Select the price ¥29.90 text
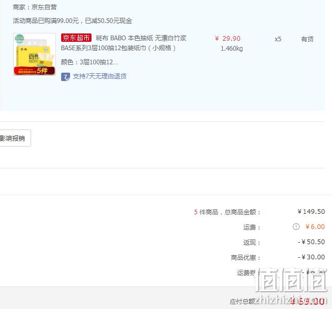 click(227, 39)
